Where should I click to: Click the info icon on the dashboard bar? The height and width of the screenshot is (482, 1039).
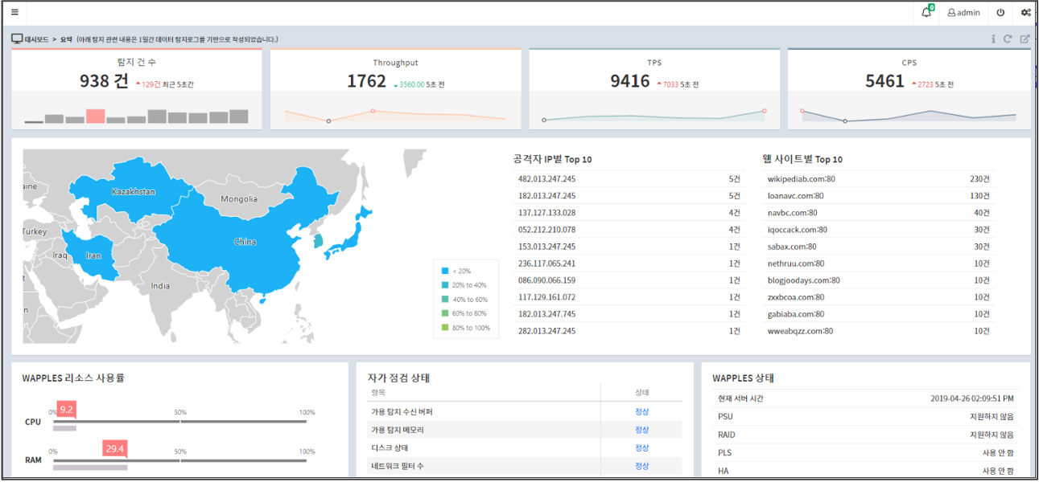click(x=994, y=38)
